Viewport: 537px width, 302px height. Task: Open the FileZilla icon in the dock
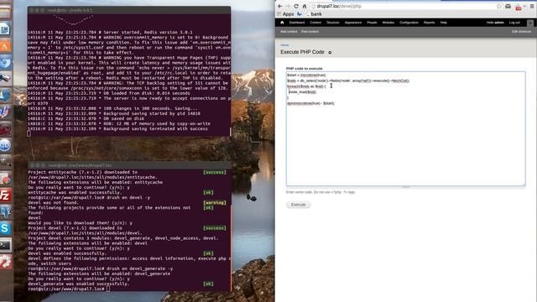coord(6,195)
